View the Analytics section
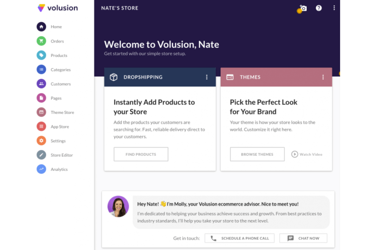375x250 pixels. click(59, 169)
